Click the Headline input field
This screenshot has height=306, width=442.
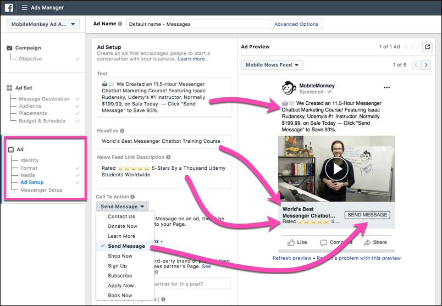tap(164, 141)
